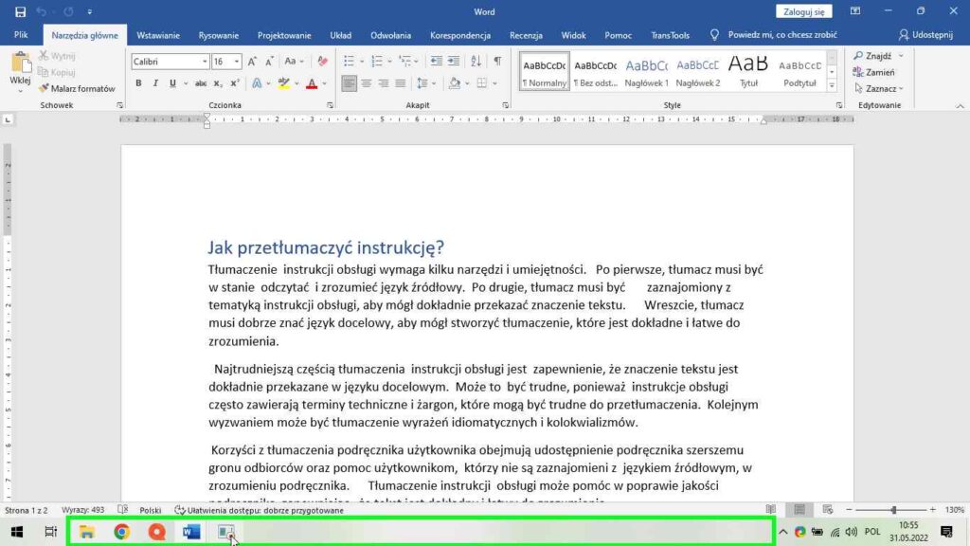Center-align the paragraph text
The width and height of the screenshot is (970, 546).
click(x=367, y=83)
